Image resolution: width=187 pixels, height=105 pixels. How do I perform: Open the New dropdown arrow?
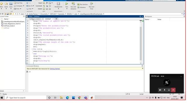click(1, 9)
